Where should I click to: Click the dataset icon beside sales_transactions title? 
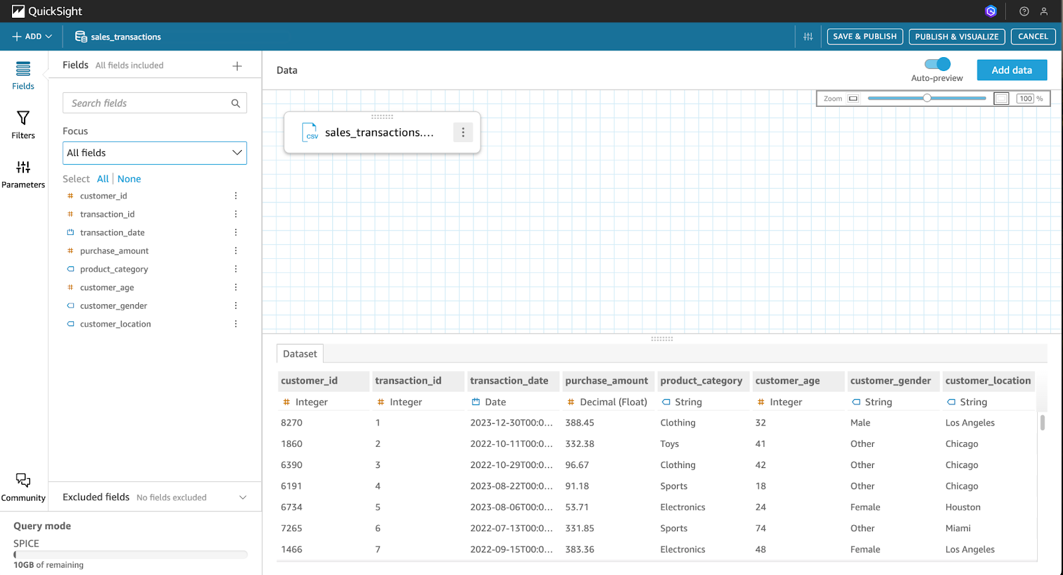point(81,37)
